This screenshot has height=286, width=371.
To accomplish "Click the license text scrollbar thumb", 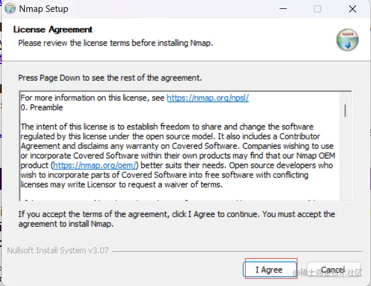I will coord(345,110).
